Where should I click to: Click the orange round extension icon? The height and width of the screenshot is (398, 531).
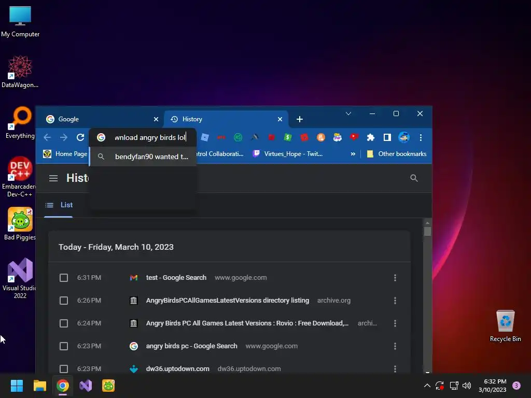pos(320,137)
